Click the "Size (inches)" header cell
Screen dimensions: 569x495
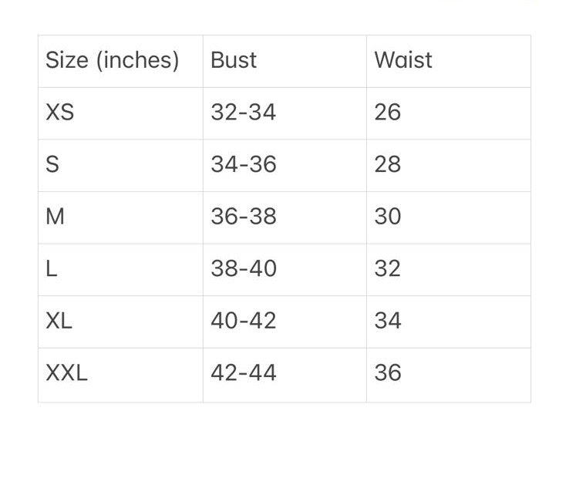coord(112,60)
